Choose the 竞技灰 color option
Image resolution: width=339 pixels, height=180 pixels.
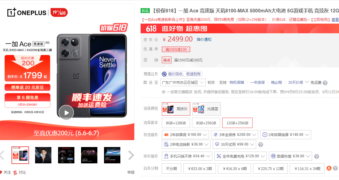176,109
